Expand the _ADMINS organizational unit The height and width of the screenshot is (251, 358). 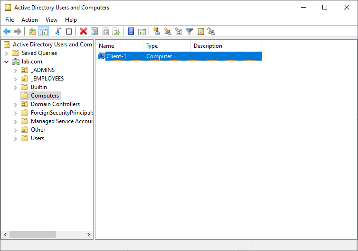click(x=15, y=71)
